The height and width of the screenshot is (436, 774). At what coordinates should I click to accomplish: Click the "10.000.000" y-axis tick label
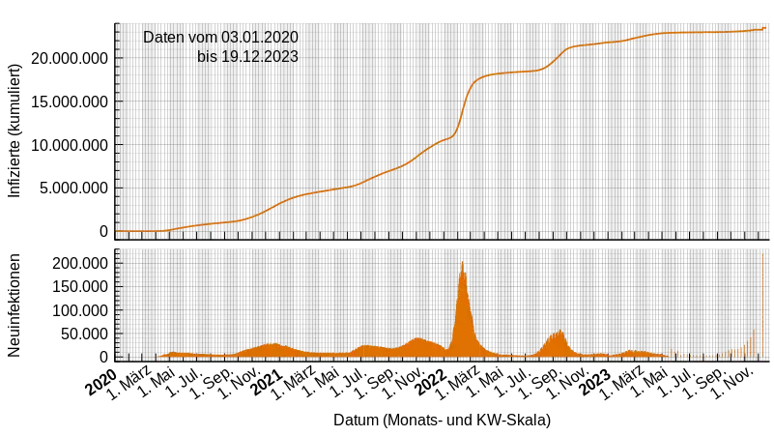coord(70,145)
